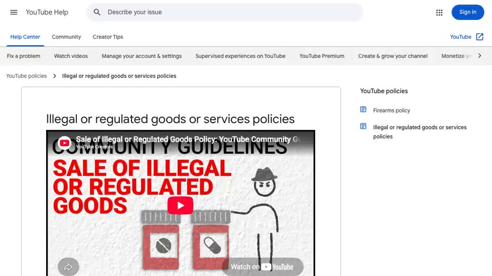This screenshot has height=276, width=492.
Task: Open the Creator Tips tab
Action: click(108, 37)
